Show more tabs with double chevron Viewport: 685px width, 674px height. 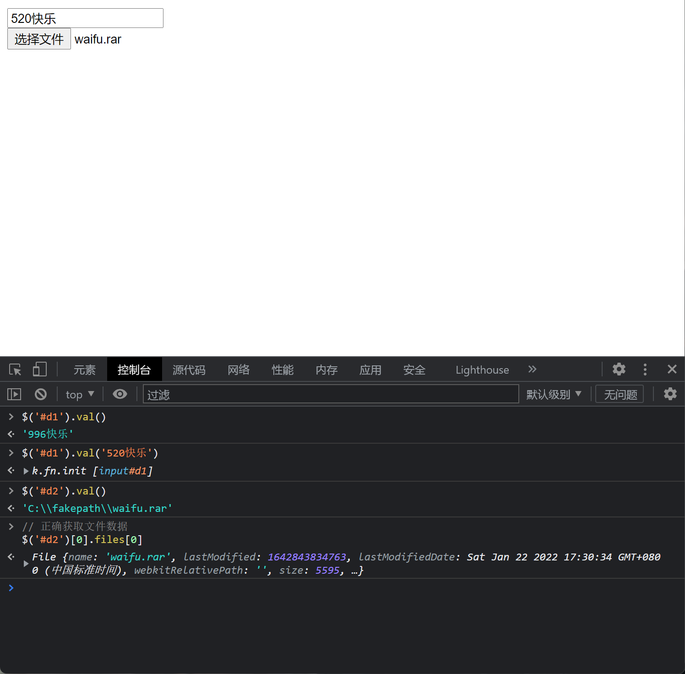tap(532, 369)
